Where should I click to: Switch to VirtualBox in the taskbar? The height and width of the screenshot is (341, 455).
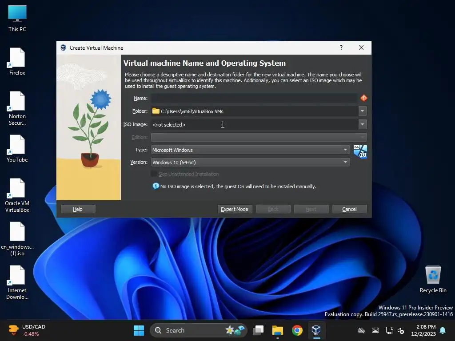(316, 330)
